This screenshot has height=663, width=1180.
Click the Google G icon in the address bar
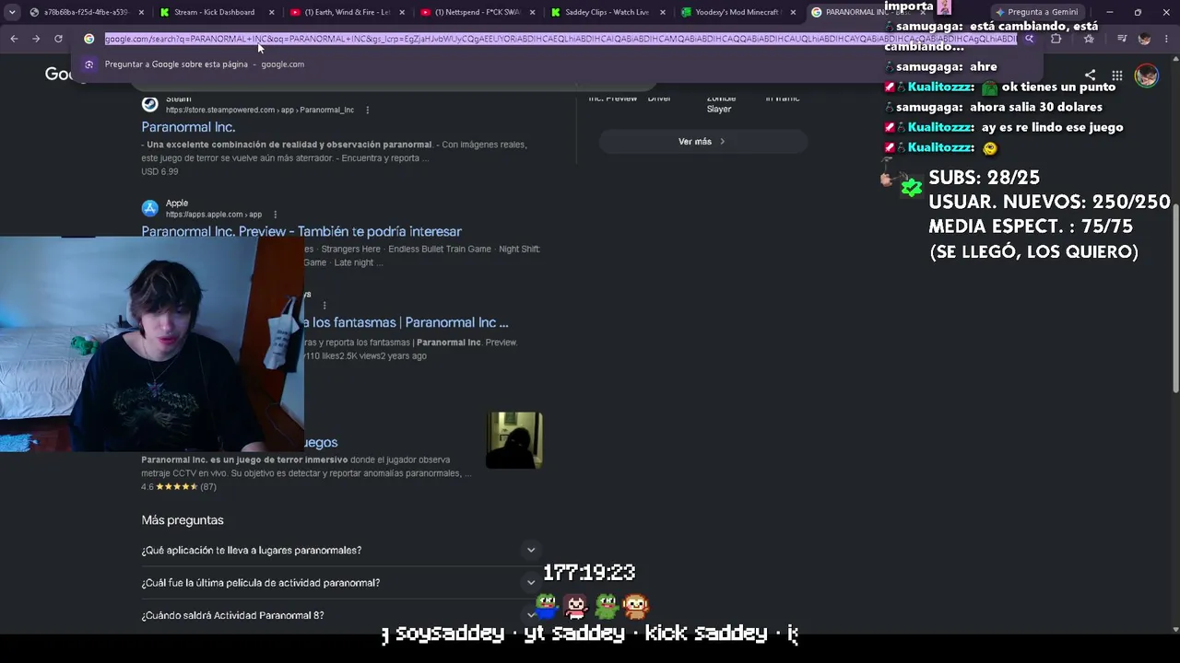pyautogui.click(x=89, y=39)
